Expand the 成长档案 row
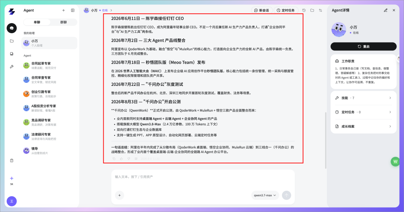The height and width of the screenshot is (212, 404). [x=363, y=127]
